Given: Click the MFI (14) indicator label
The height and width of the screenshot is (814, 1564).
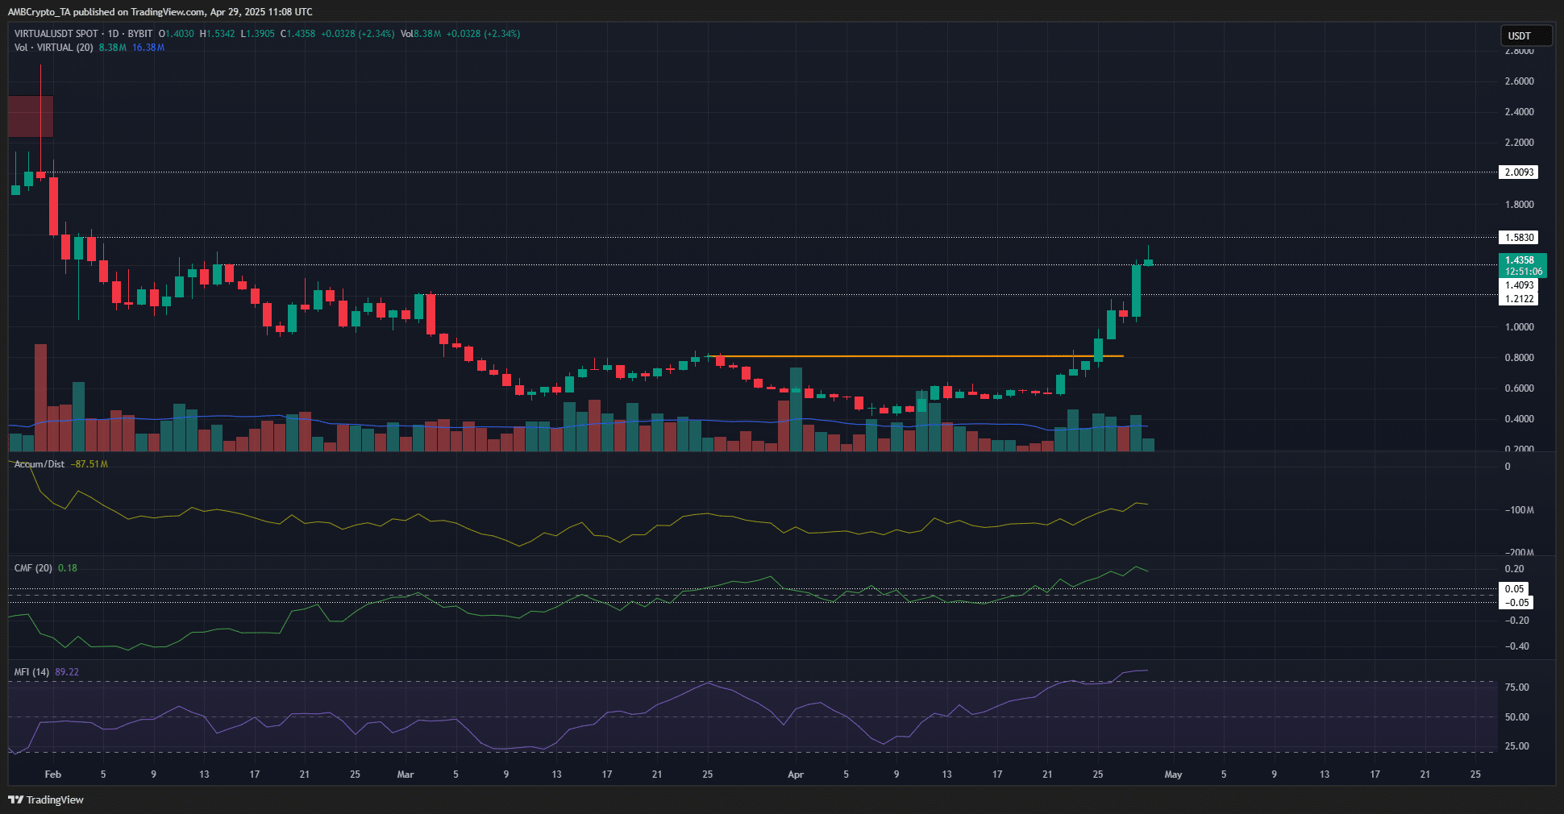Looking at the screenshot, I should [31, 672].
